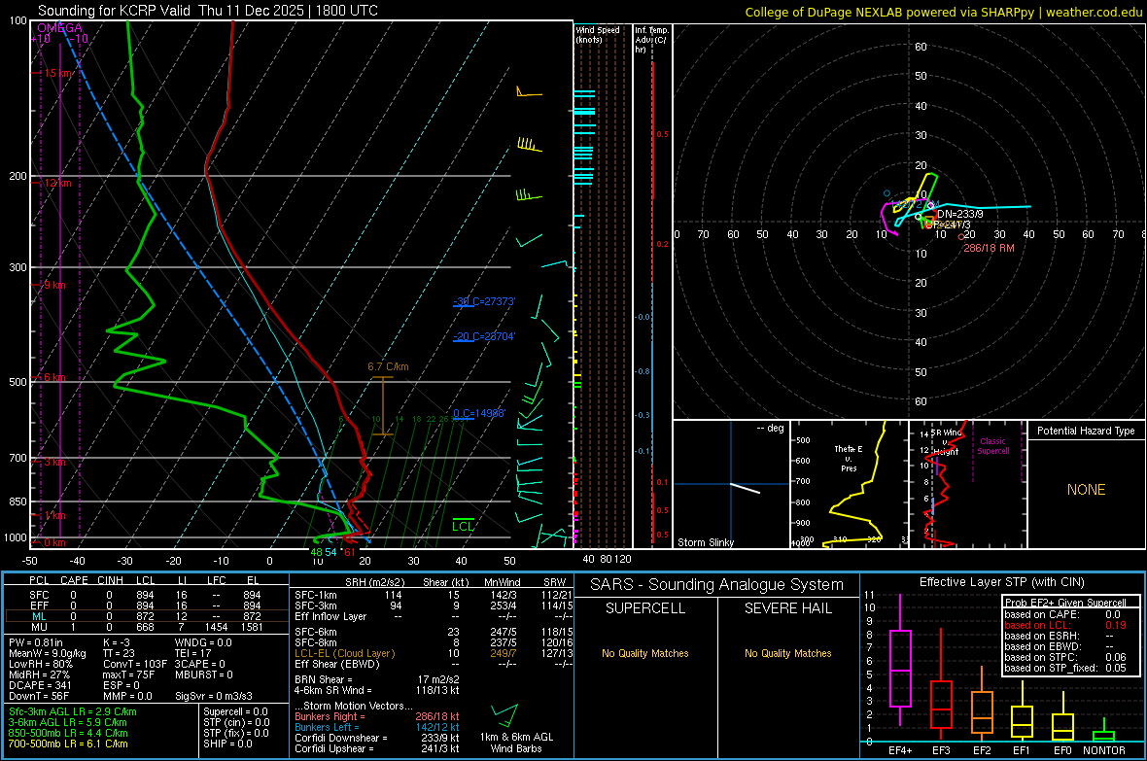Click the CINH column header
The width and height of the screenshot is (1147, 761).
tap(110, 580)
